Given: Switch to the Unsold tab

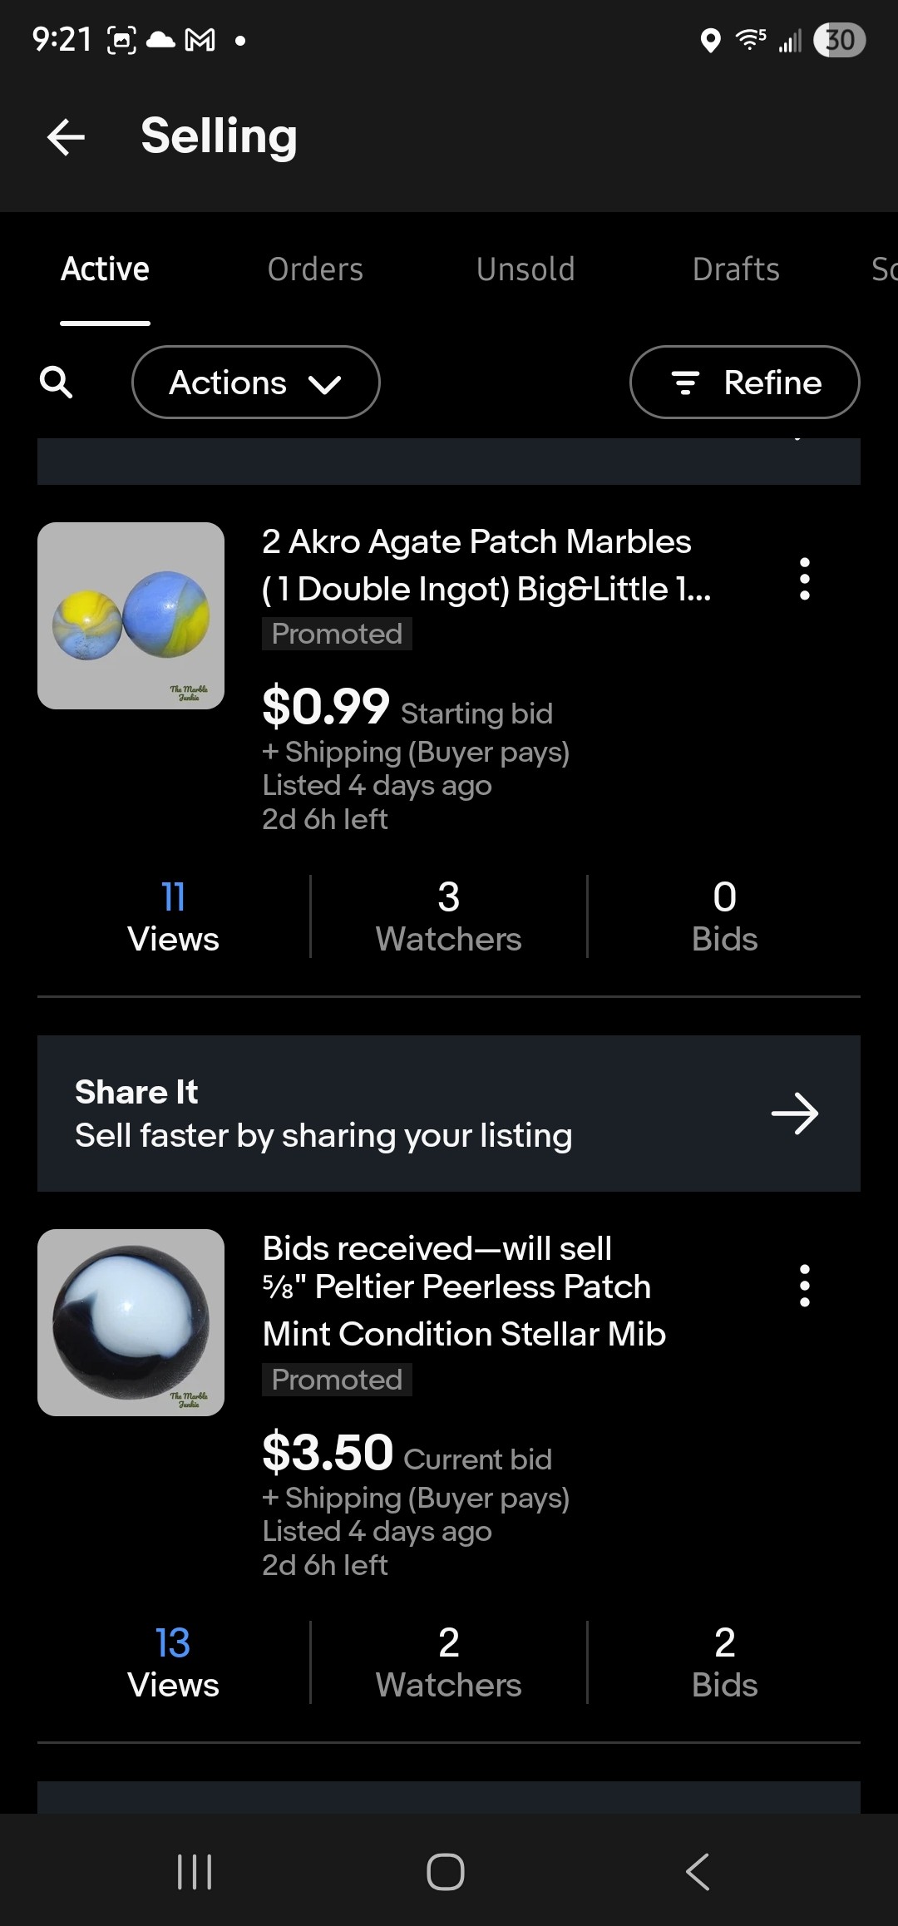Looking at the screenshot, I should pyautogui.click(x=525, y=269).
